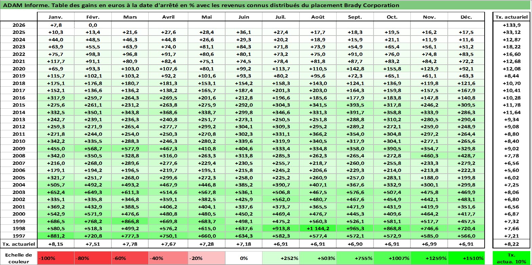Click the '+84,3' cell for Juin 2023

(244, 47)
